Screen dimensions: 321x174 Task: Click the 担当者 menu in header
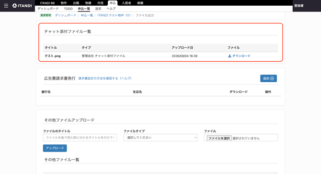coord(299,6)
